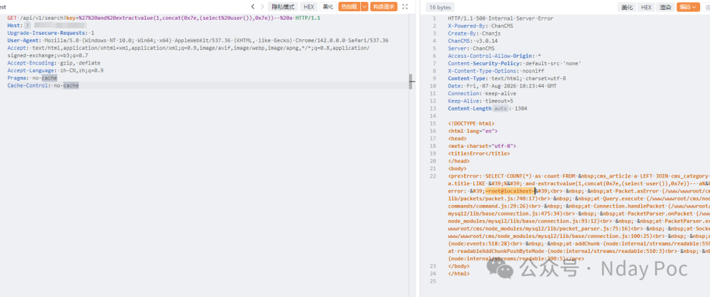Image resolution: width=710 pixels, height=297 pixels.
Task: Expand the request panel to fullscreen
Action: point(405,7)
